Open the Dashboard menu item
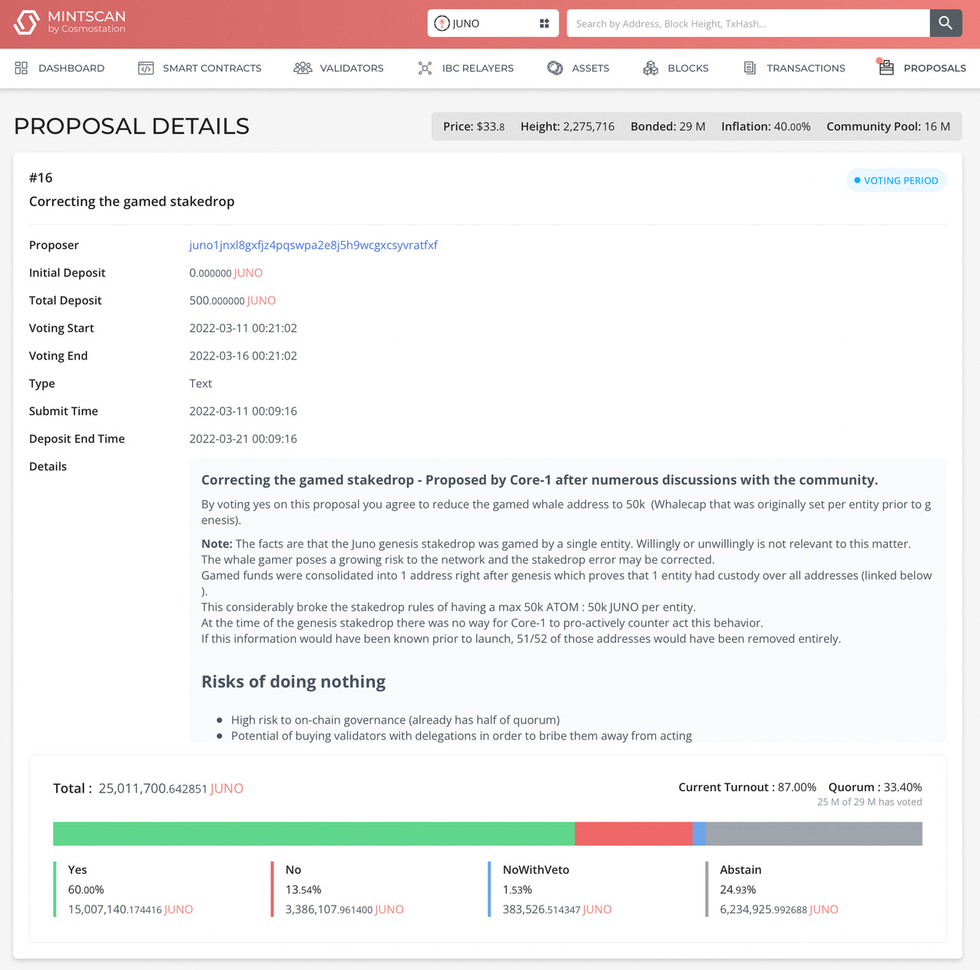The width and height of the screenshot is (980, 970). tap(60, 68)
